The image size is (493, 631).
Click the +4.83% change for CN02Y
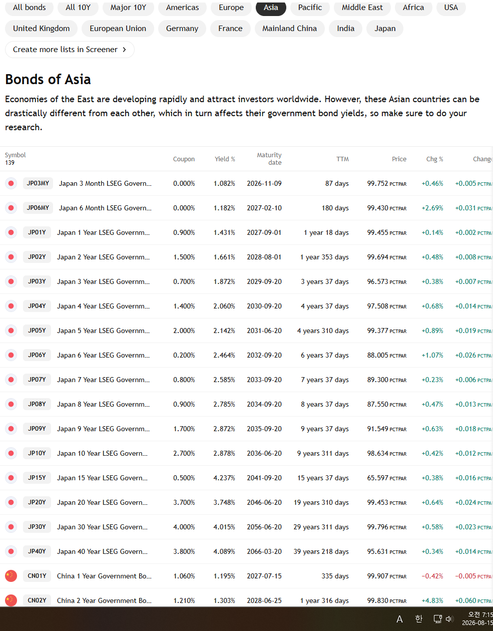click(432, 600)
